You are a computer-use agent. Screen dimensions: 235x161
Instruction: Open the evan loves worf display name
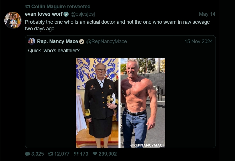pos(44,14)
